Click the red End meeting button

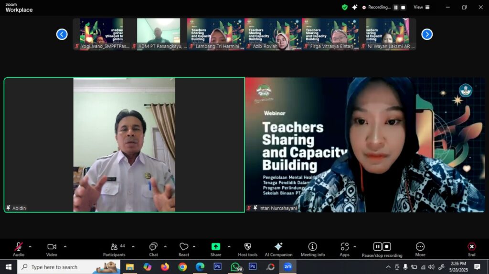[471, 247]
